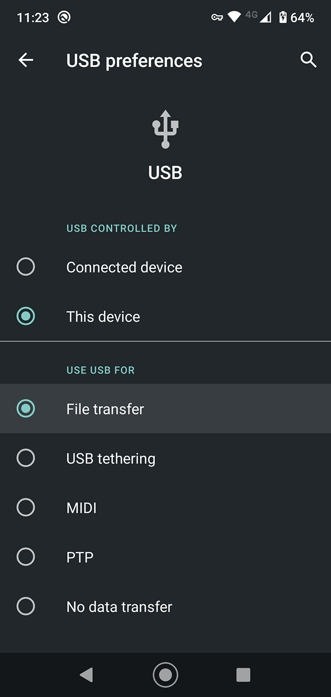Image resolution: width=331 pixels, height=697 pixels.
Task: Tap the USE USB FOR section header
Action: tap(100, 370)
